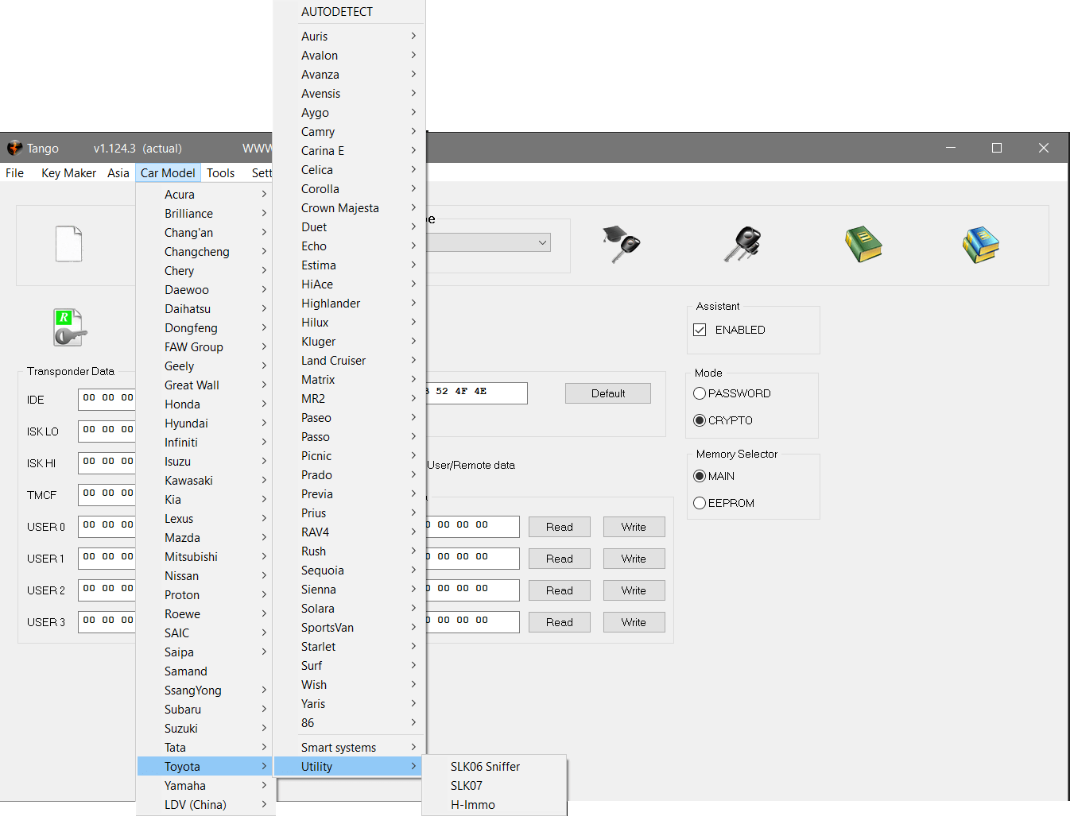This screenshot has height=824, width=1070.
Task: Select AUTODETECT in Toyota menu
Action: coord(350,12)
